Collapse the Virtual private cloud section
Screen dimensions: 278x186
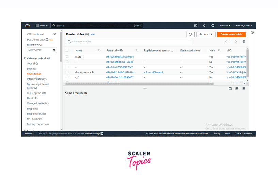tap(25, 58)
